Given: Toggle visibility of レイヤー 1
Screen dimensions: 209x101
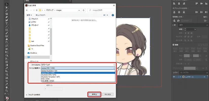Looking at the screenshot, I should click(174, 77).
